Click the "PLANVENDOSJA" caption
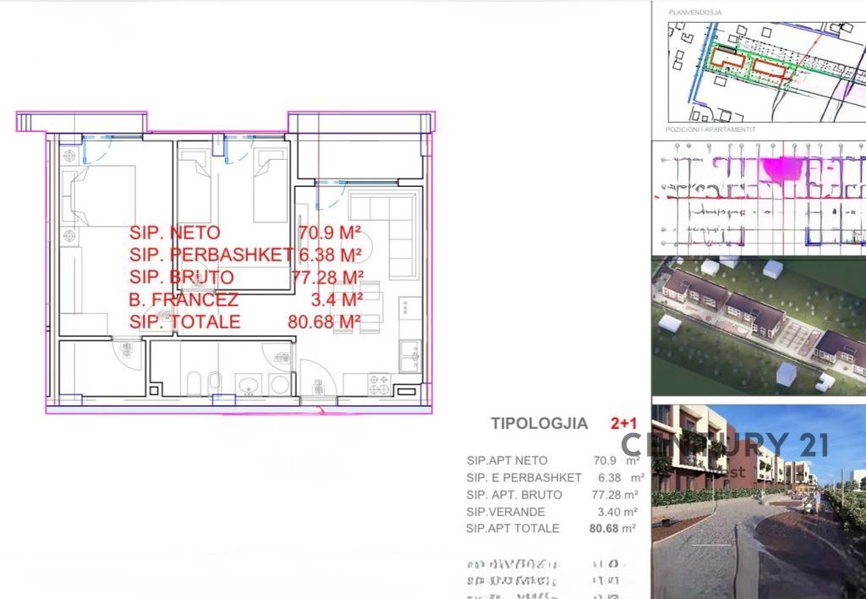The image size is (866, 599). click(695, 12)
